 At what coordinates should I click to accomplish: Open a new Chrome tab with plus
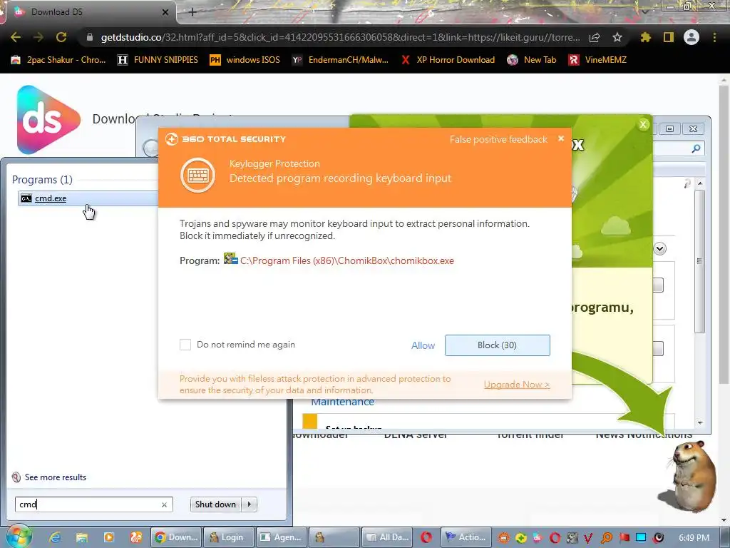[x=192, y=12]
